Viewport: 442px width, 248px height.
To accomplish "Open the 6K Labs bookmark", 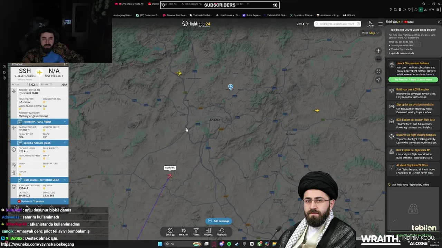I will tap(349, 15).
